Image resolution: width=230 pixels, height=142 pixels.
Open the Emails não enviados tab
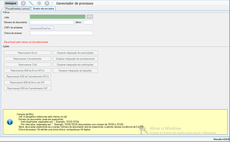point(43,8)
